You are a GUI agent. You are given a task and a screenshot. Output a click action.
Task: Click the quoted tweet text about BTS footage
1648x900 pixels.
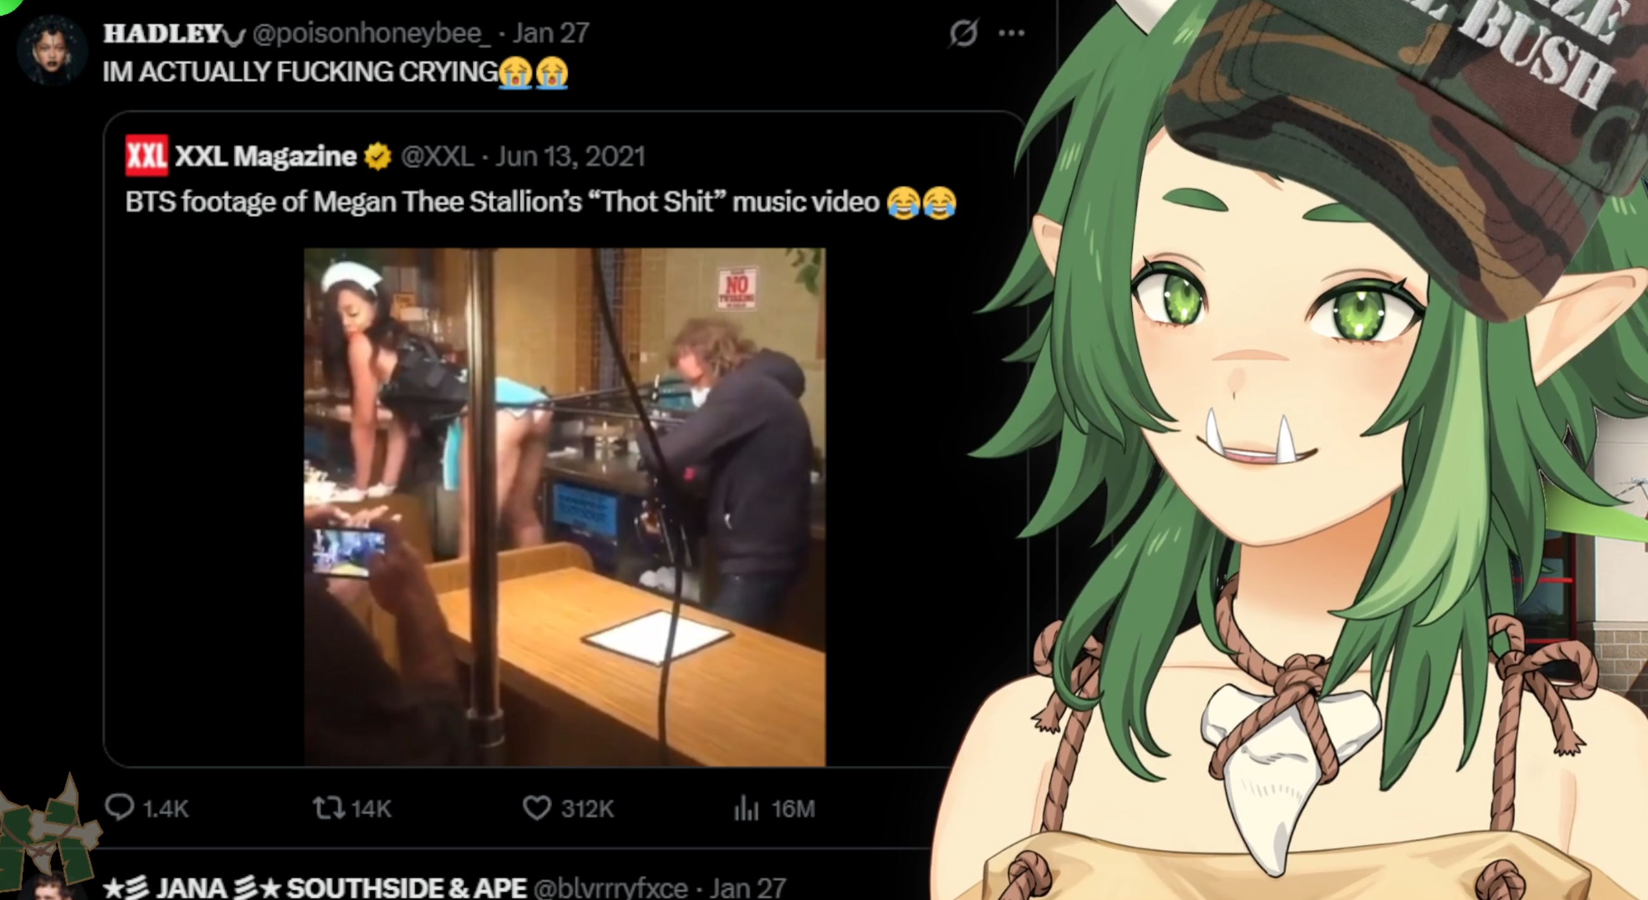coord(541,202)
